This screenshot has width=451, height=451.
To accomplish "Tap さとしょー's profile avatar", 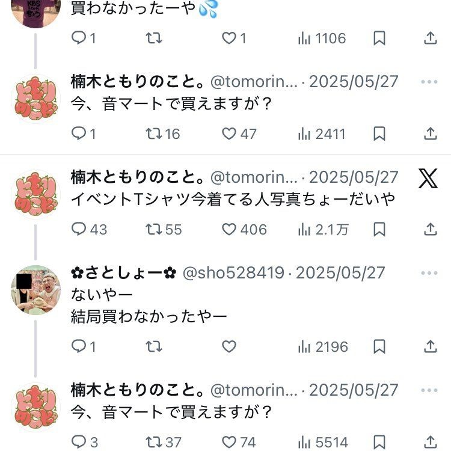I will pos(35,290).
